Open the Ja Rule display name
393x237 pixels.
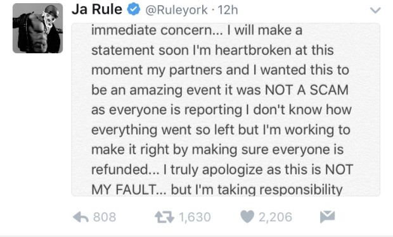[x=97, y=9]
